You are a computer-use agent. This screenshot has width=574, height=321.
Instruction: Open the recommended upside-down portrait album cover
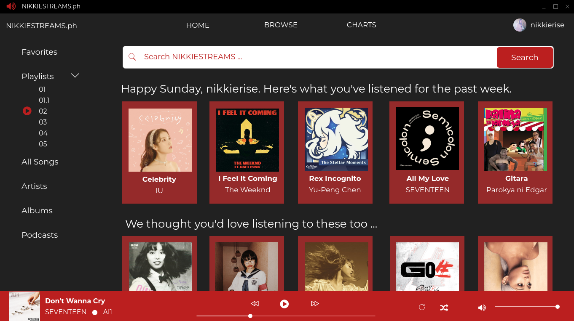[x=516, y=266]
